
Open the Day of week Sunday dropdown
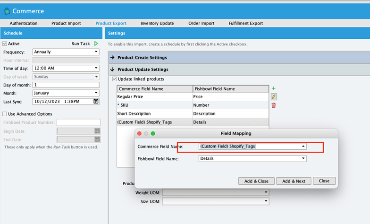pyautogui.click(x=66, y=77)
